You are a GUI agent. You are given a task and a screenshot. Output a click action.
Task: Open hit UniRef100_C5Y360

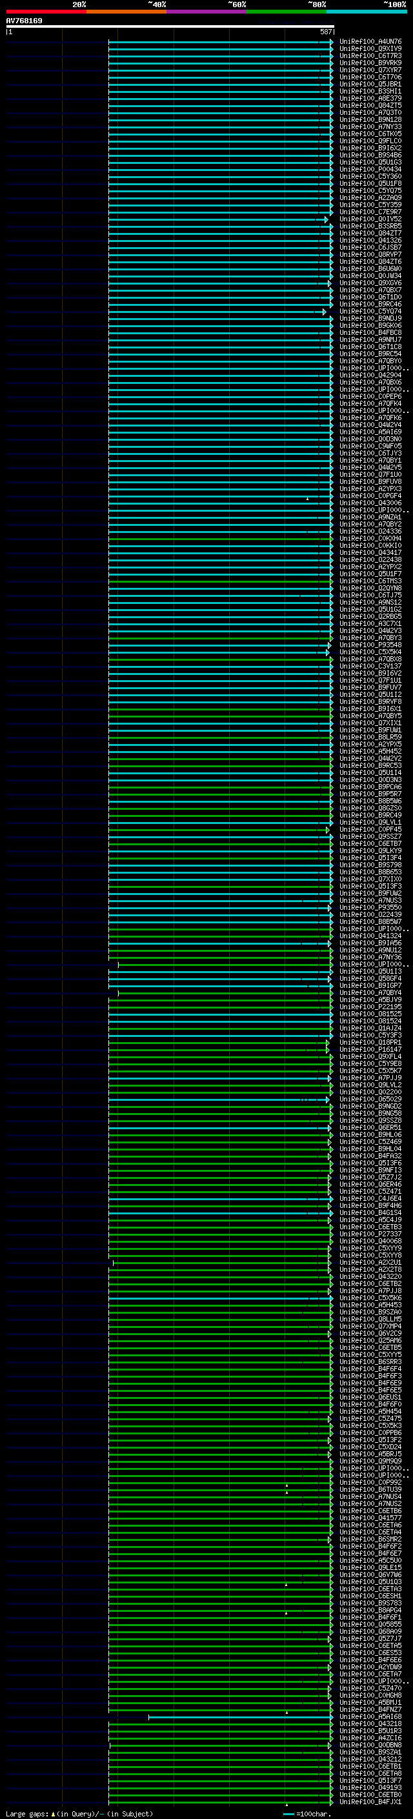(x=370, y=177)
